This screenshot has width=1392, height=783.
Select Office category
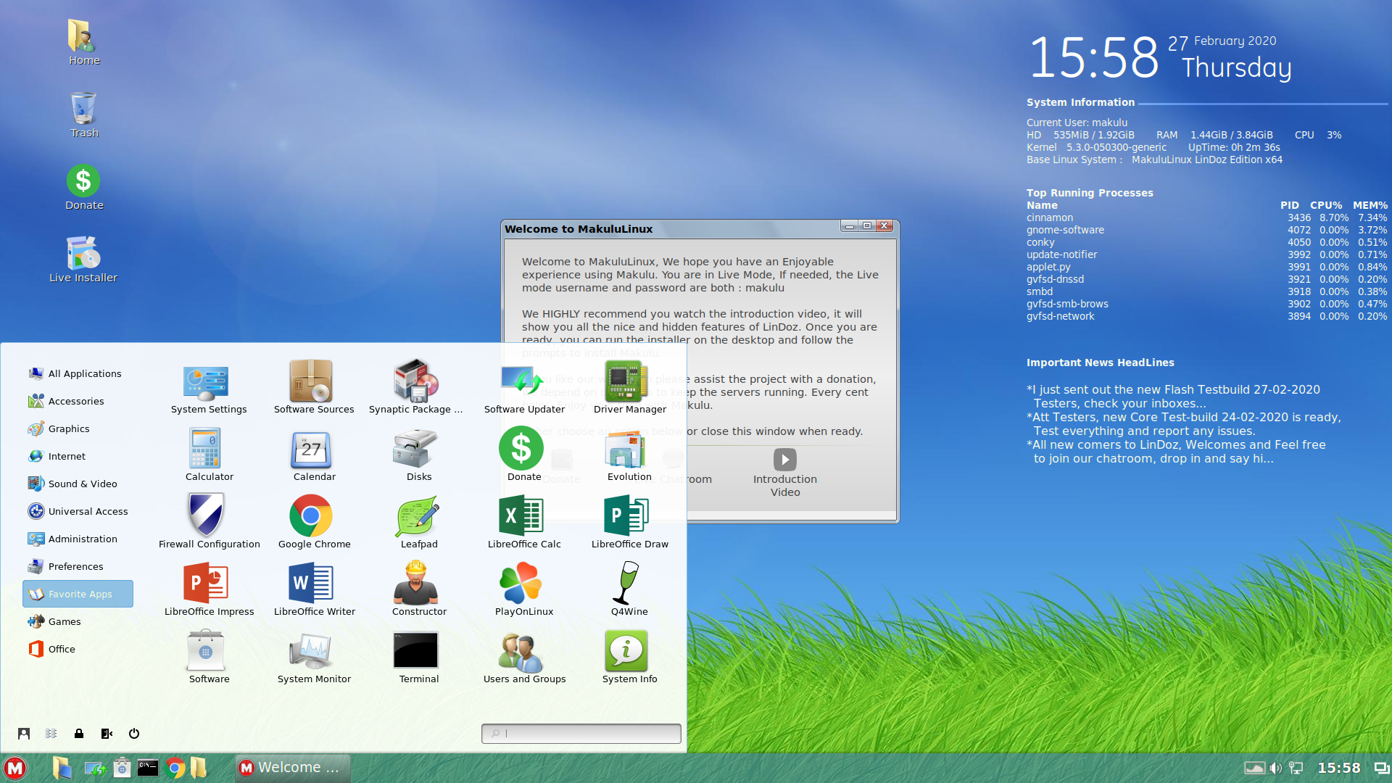78,649
